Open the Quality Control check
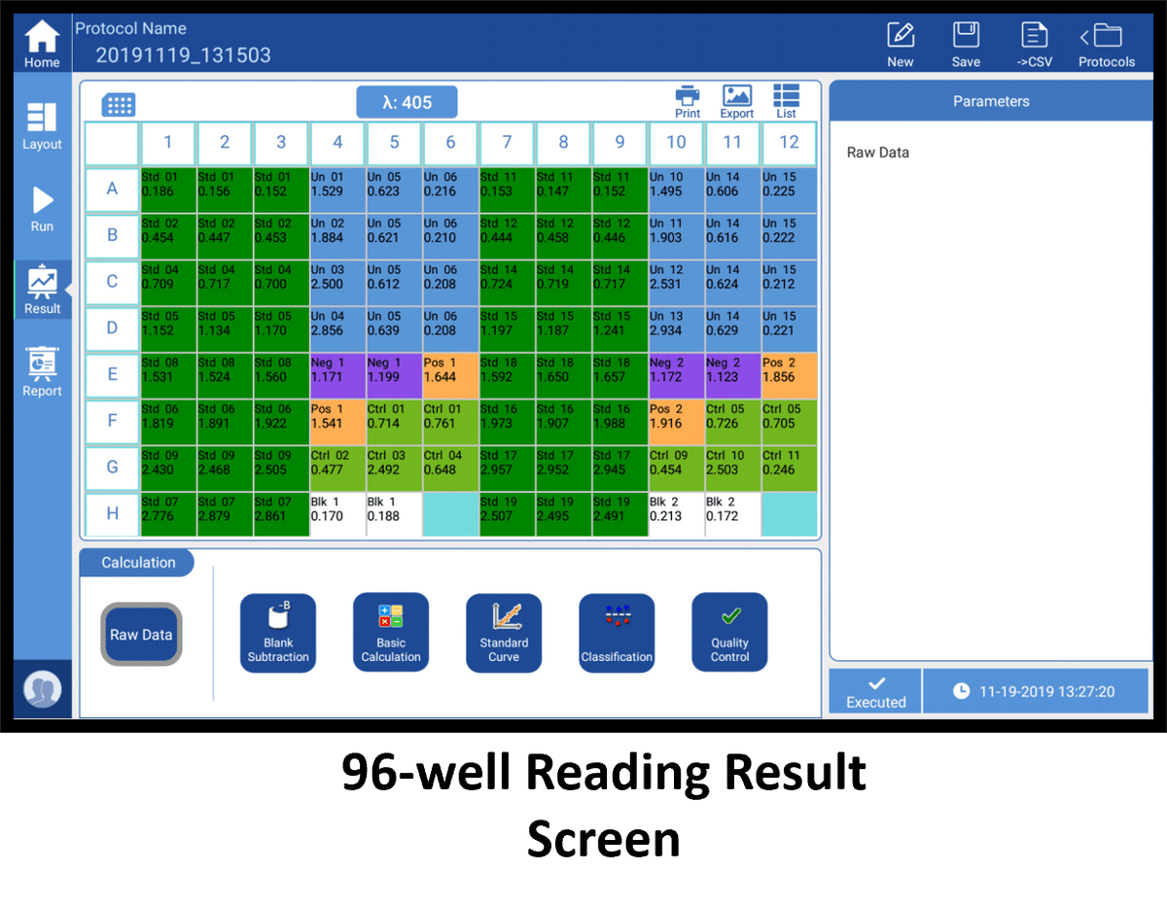Viewport: 1167px width, 905px height. tap(729, 632)
